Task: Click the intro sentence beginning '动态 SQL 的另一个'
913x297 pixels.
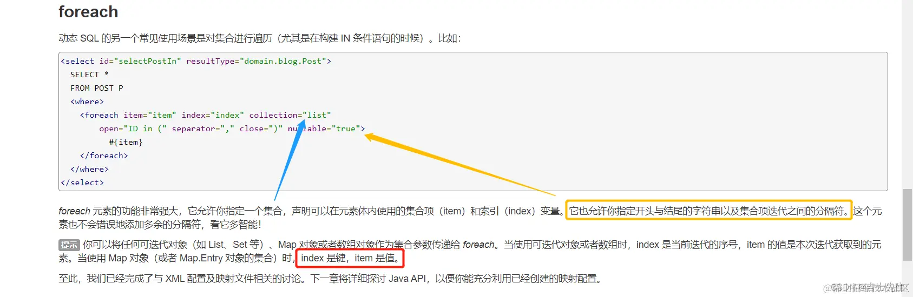Action: pos(260,38)
